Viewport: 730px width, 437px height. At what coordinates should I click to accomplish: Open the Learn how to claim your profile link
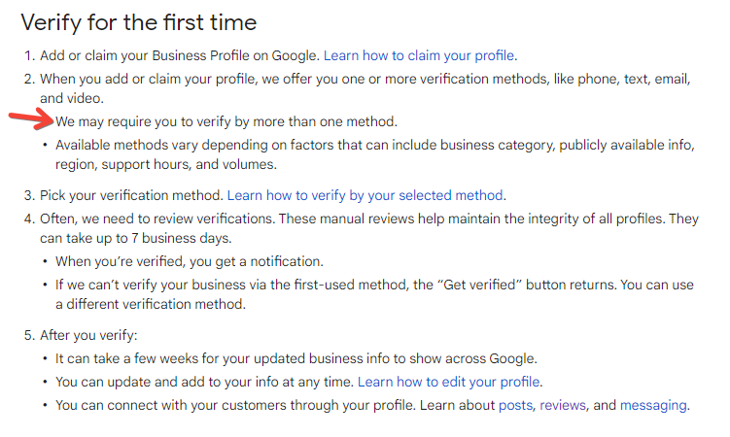419,55
